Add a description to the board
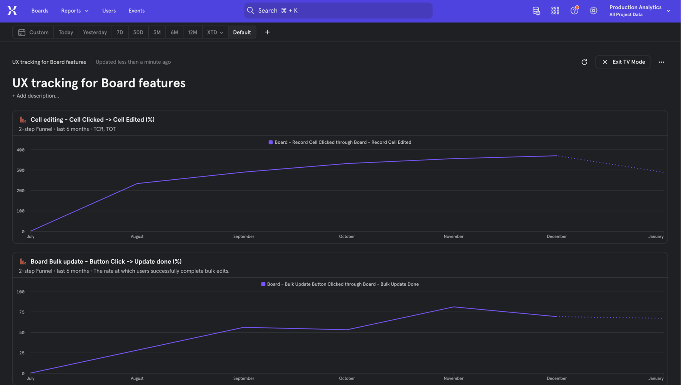Viewport: 681px width, 385px height. pos(35,96)
